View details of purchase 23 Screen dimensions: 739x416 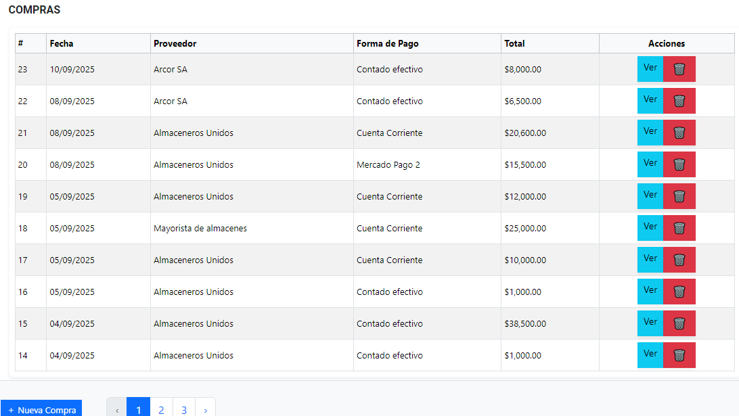tap(650, 68)
